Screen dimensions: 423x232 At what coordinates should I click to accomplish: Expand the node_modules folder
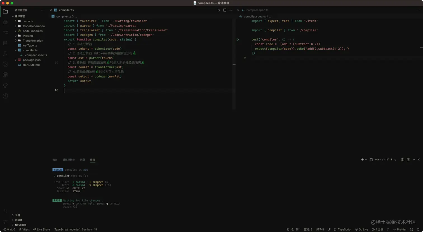point(16,31)
